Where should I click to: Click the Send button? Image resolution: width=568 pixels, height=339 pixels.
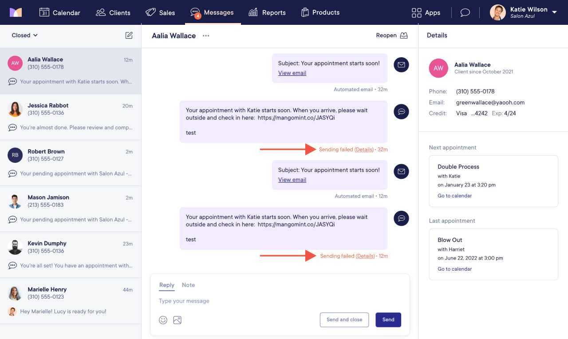[388, 319]
